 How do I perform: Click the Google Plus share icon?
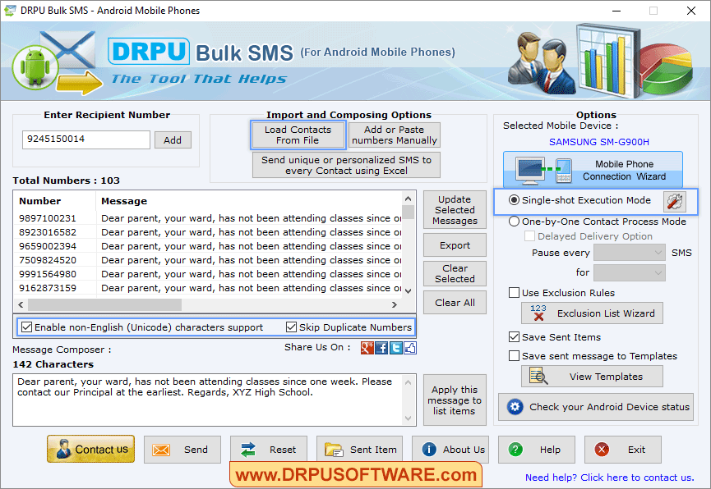pos(367,348)
